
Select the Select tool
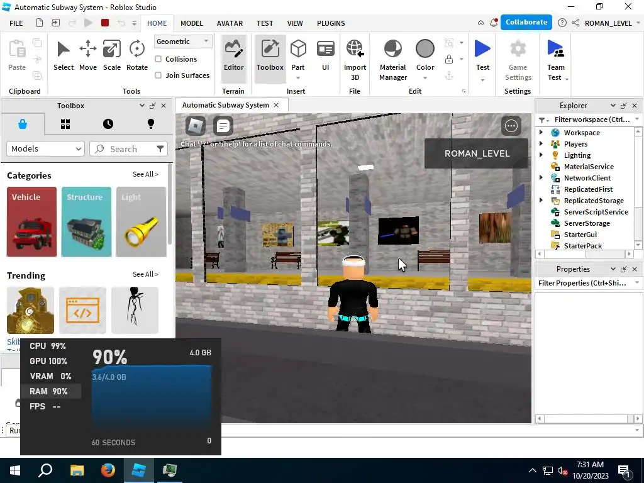(x=64, y=56)
